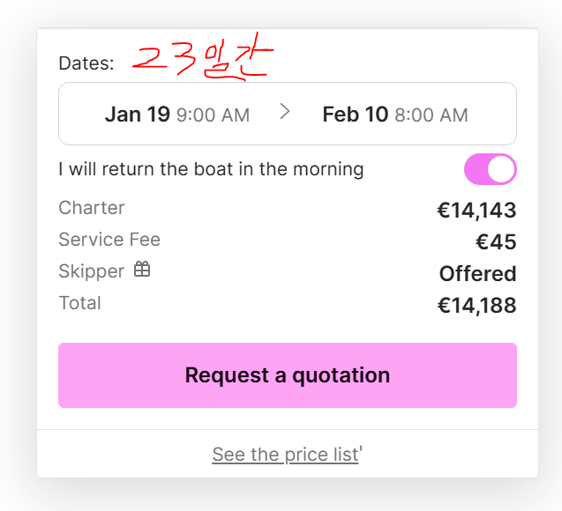Click the €14,143 charter price
562x511 pixels.
point(476,211)
